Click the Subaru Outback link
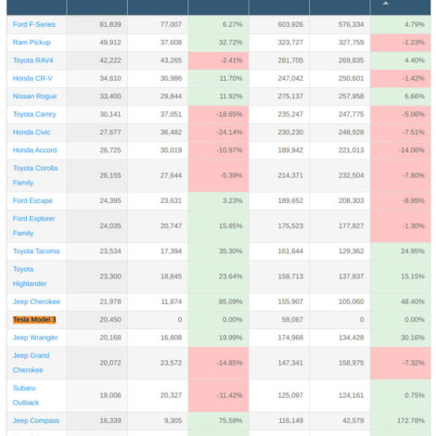 tap(26, 395)
